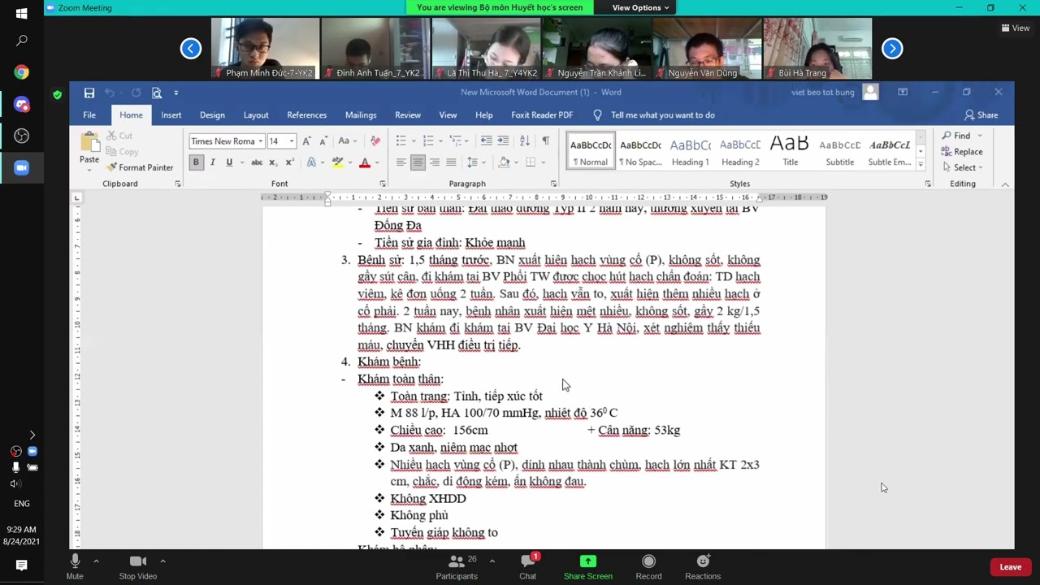Open Replace in the Editing group

(x=962, y=152)
